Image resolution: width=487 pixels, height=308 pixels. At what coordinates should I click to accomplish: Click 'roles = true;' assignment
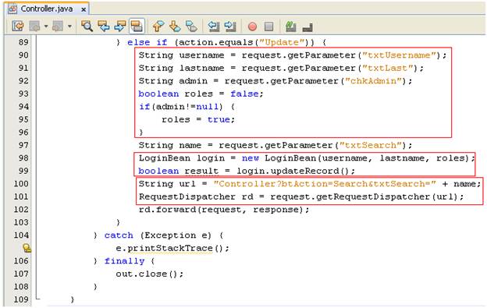pos(198,119)
